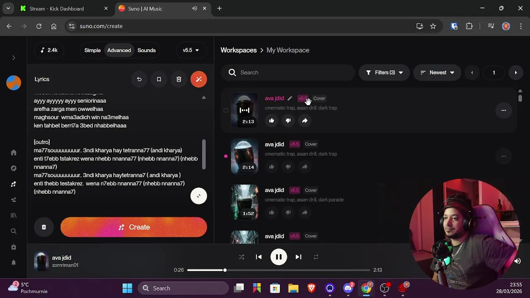Open the Newest sort dropdown

click(x=437, y=72)
